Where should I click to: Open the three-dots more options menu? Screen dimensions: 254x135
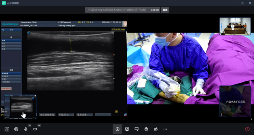point(165,129)
